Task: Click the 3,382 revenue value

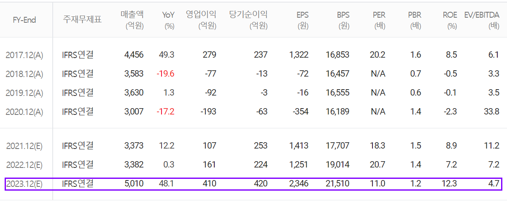Action: tap(134, 165)
